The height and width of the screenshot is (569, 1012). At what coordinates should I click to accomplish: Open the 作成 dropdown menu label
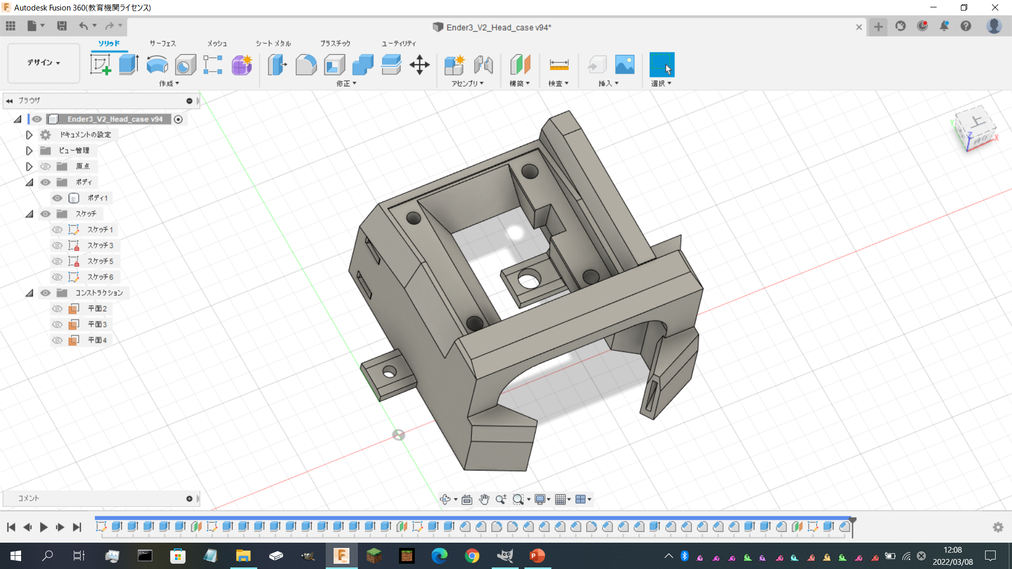click(x=169, y=83)
